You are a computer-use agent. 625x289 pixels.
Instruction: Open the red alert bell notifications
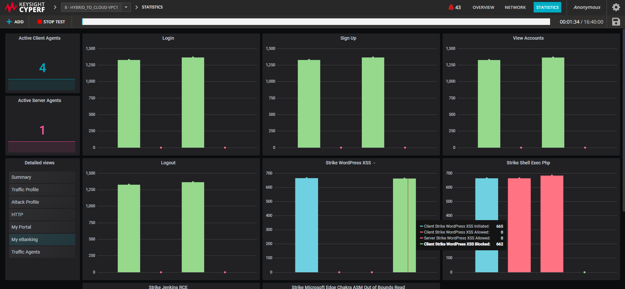click(x=451, y=7)
